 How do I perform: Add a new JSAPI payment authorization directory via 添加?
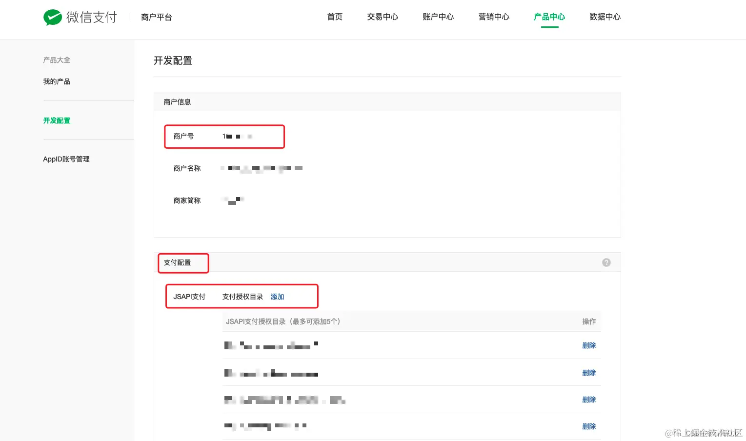tap(277, 296)
